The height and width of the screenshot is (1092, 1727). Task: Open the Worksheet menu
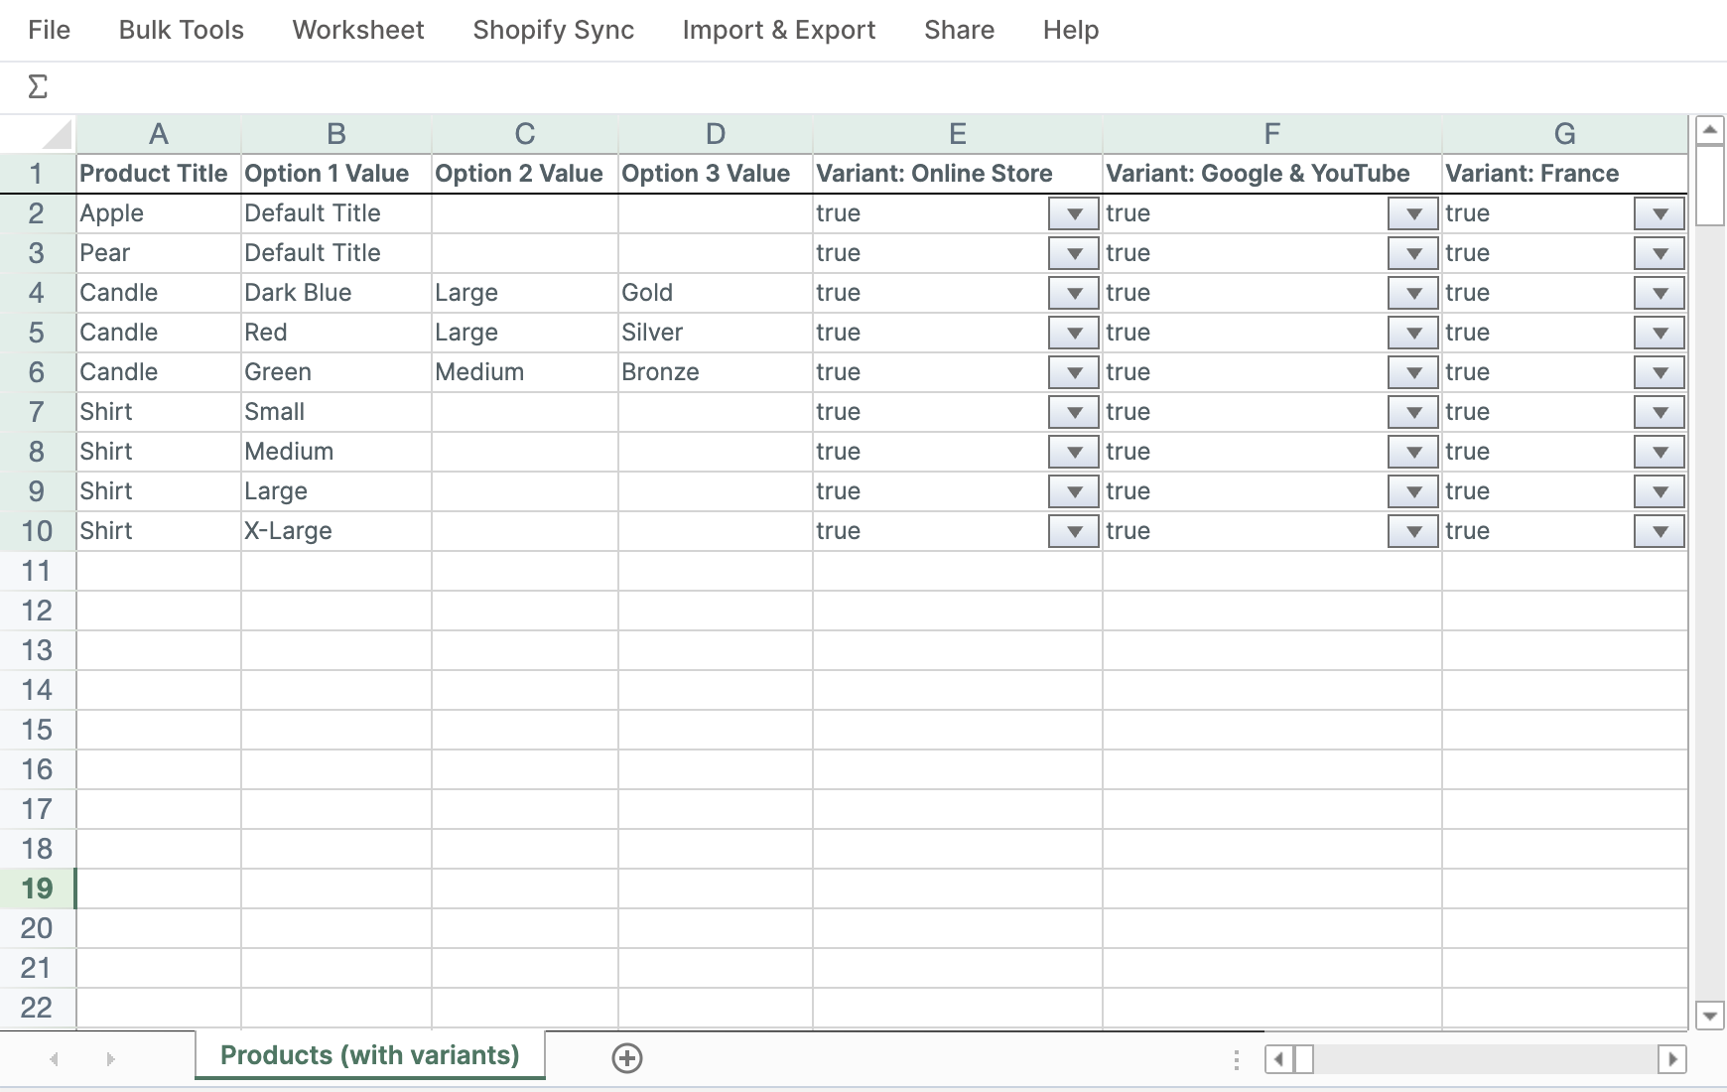pyautogui.click(x=358, y=30)
